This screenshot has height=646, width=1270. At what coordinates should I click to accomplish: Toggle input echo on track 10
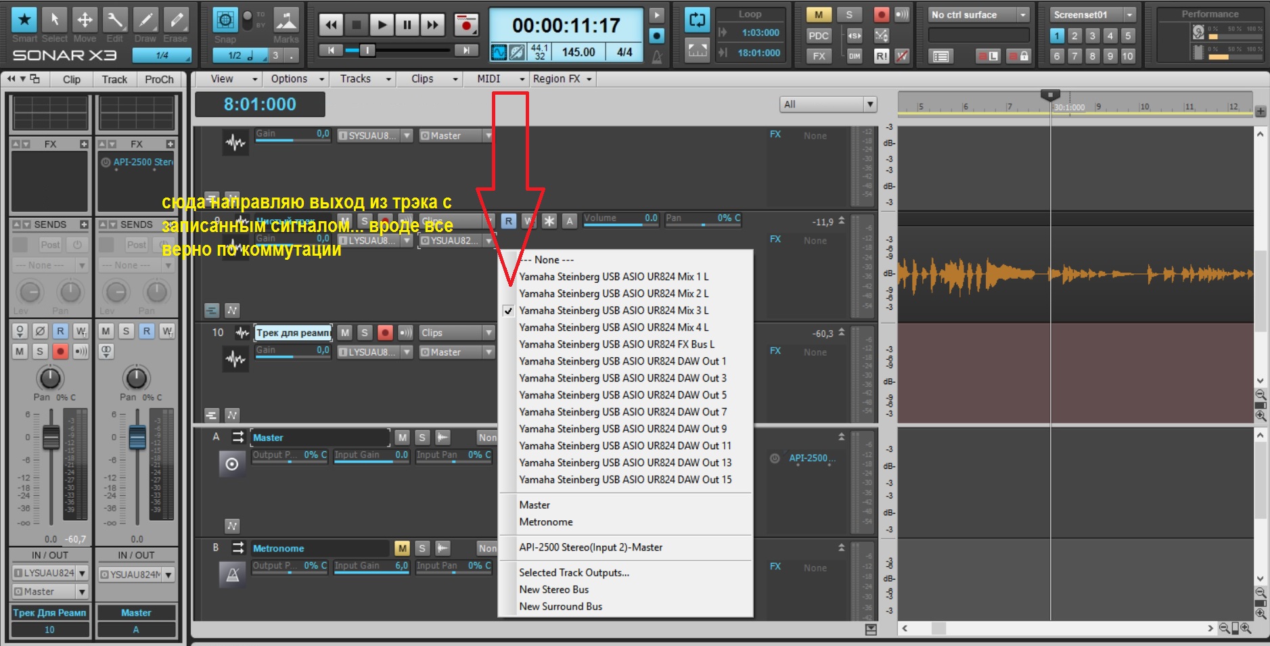coord(405,333)
